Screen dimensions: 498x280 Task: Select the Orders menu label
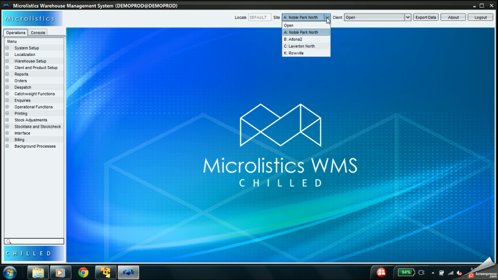21,81
